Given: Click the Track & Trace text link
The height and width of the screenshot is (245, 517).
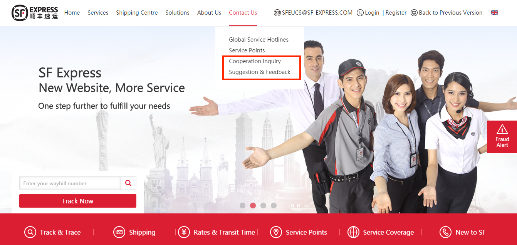Looking at the screenshot, I should click(60, 232).
